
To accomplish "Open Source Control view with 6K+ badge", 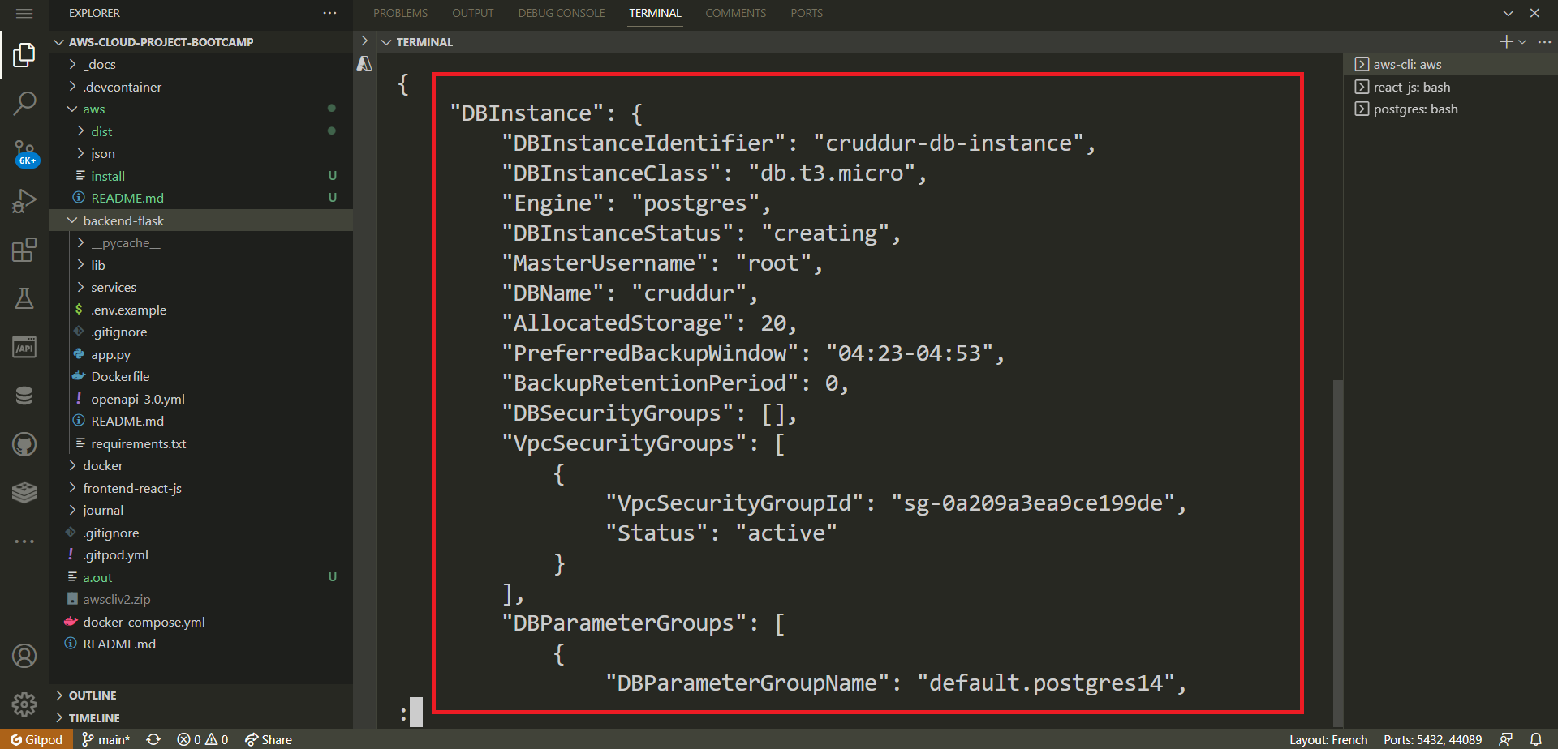I will coord(25,152).
